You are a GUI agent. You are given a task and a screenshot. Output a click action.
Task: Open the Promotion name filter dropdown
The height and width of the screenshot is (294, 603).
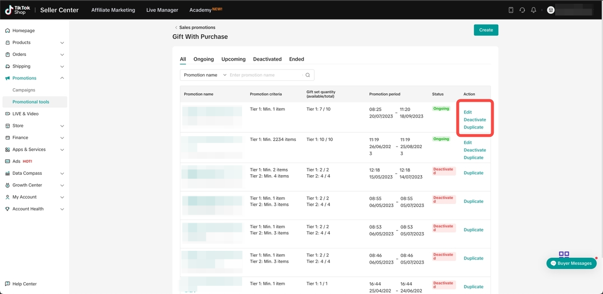click(205, 75)
